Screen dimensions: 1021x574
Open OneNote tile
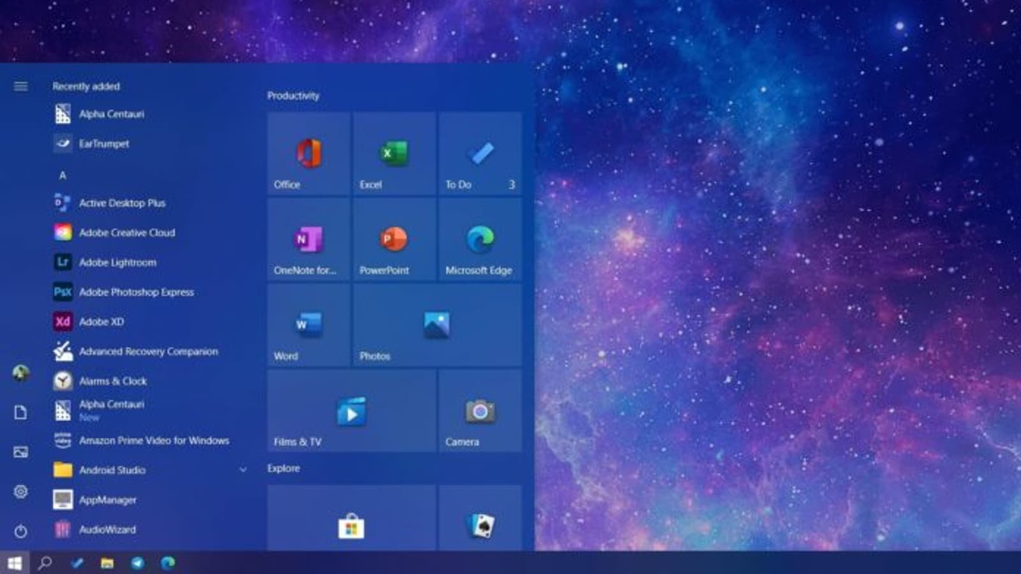coord(309,239)
